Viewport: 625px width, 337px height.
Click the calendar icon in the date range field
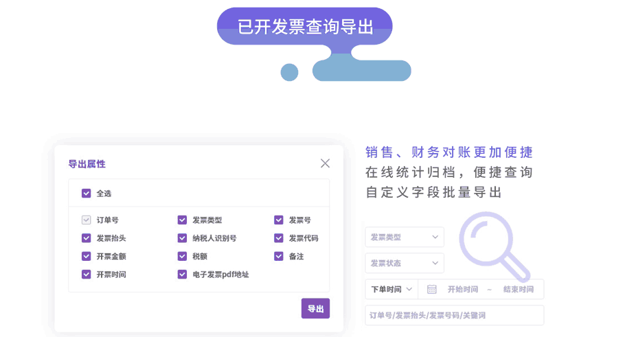432,289
